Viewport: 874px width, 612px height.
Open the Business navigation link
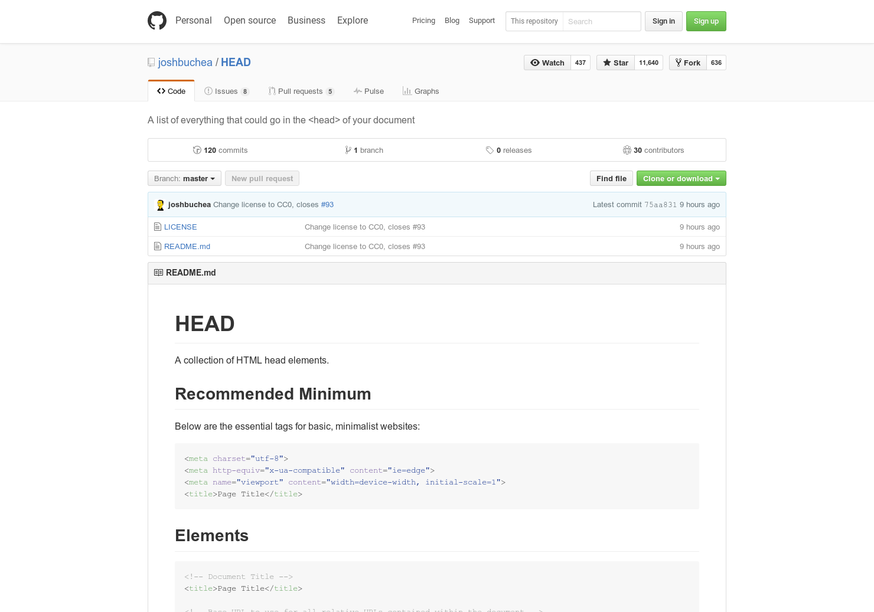pyautogui.click(x=306, y=20)
